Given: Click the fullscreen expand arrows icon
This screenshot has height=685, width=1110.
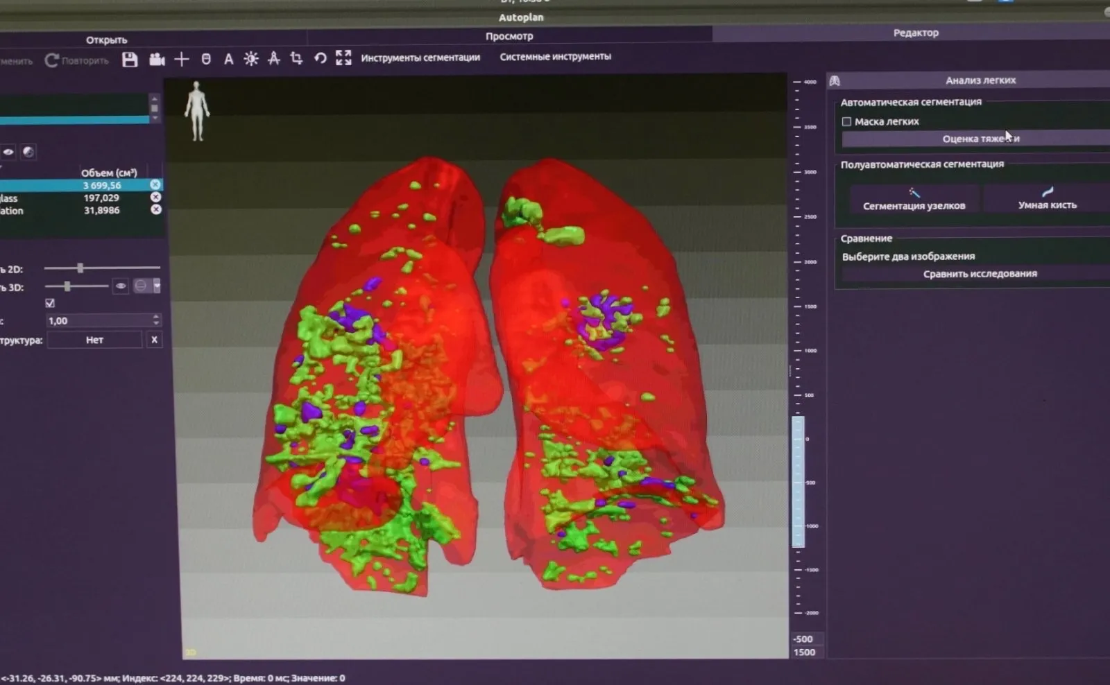Looking at the screenshot, I should (343, 58).
